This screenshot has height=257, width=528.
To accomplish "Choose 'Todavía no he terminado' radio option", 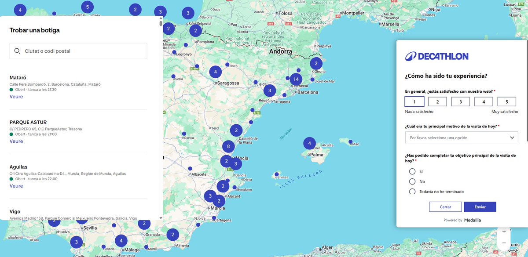I will (412, 192).
